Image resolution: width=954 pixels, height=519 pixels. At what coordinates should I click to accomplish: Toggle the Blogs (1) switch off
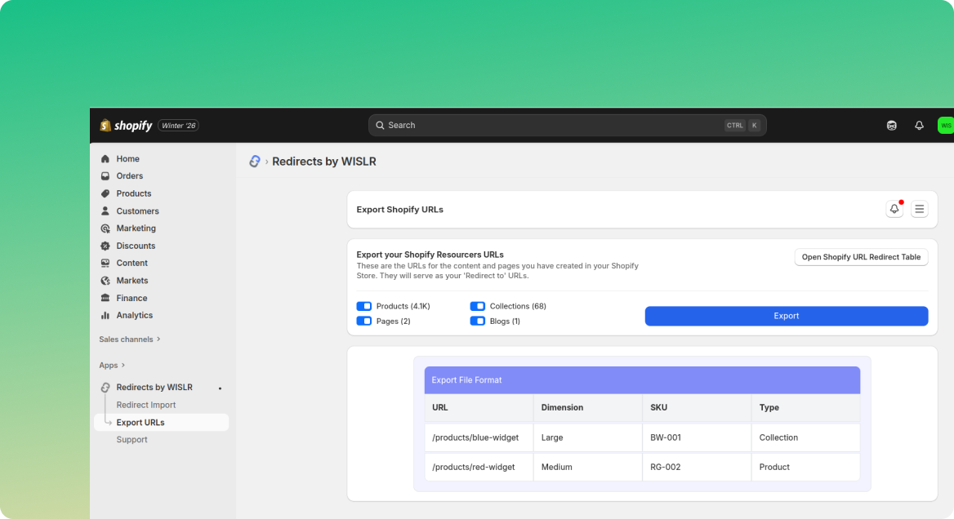coord(477,321)
